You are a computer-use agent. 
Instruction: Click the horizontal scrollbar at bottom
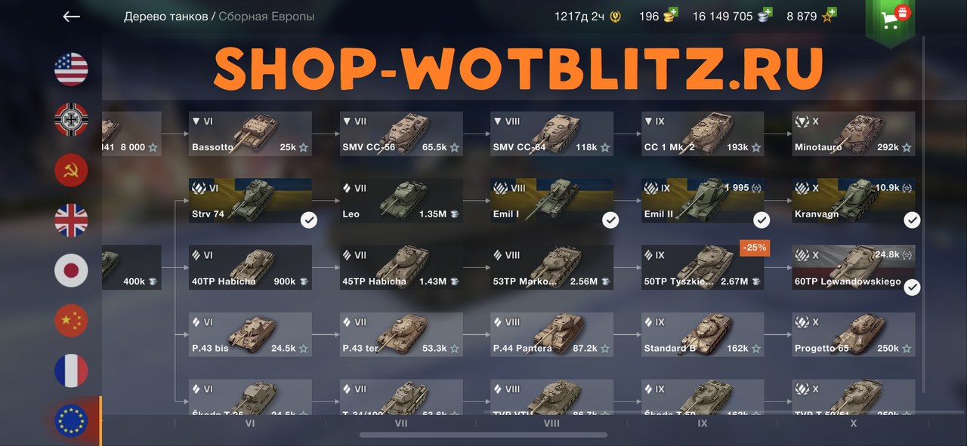[x=483, y=435]
